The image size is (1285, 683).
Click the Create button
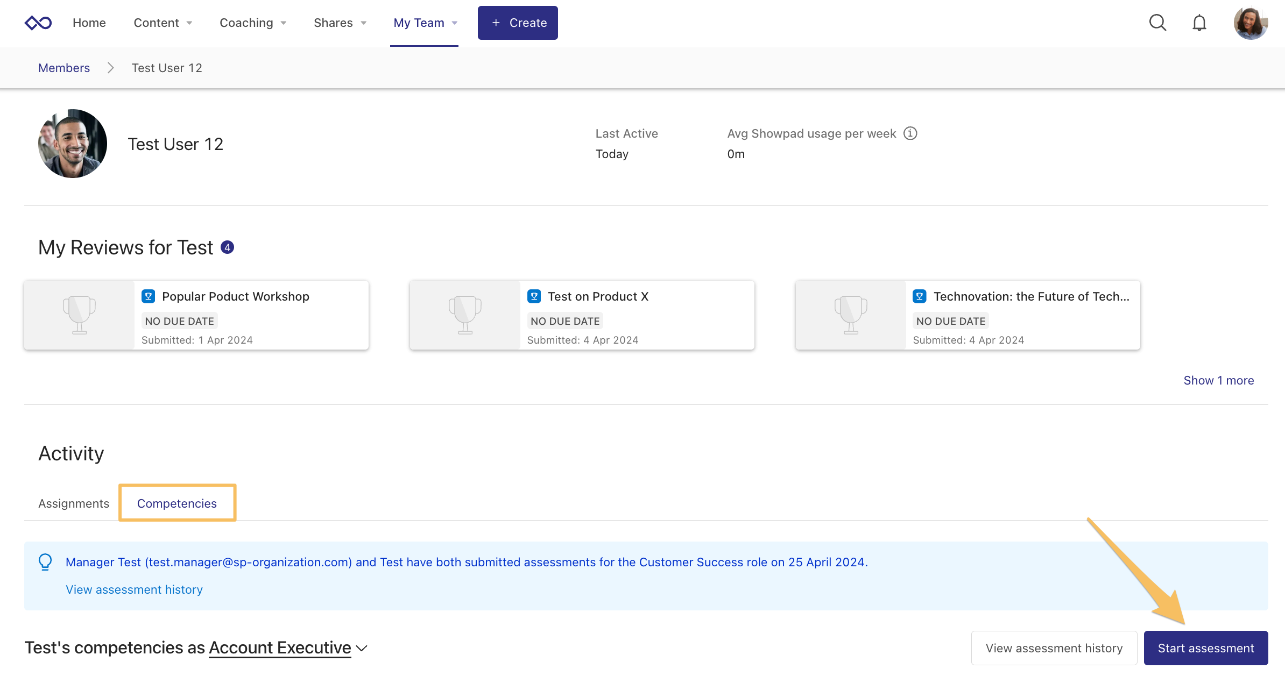518,23
